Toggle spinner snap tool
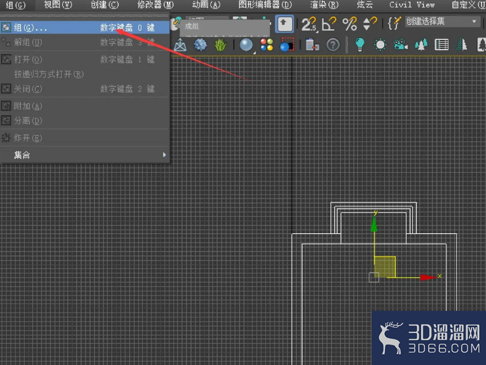The image size is (486, 365). coord(370,24)
